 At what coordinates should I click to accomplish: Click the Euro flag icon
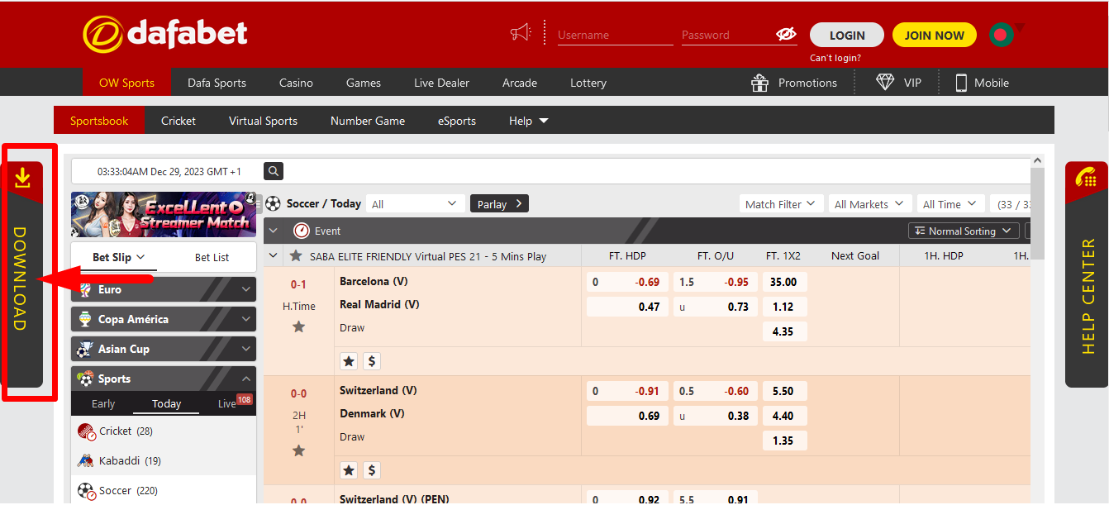coord(84,289)
